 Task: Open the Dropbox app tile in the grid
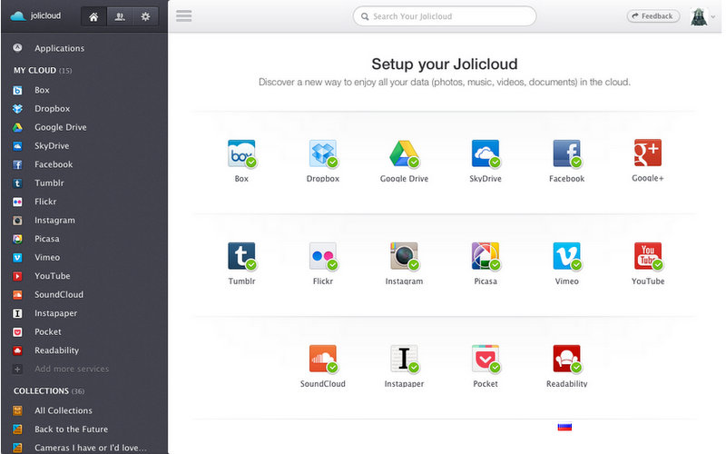(x=323, y=161)
